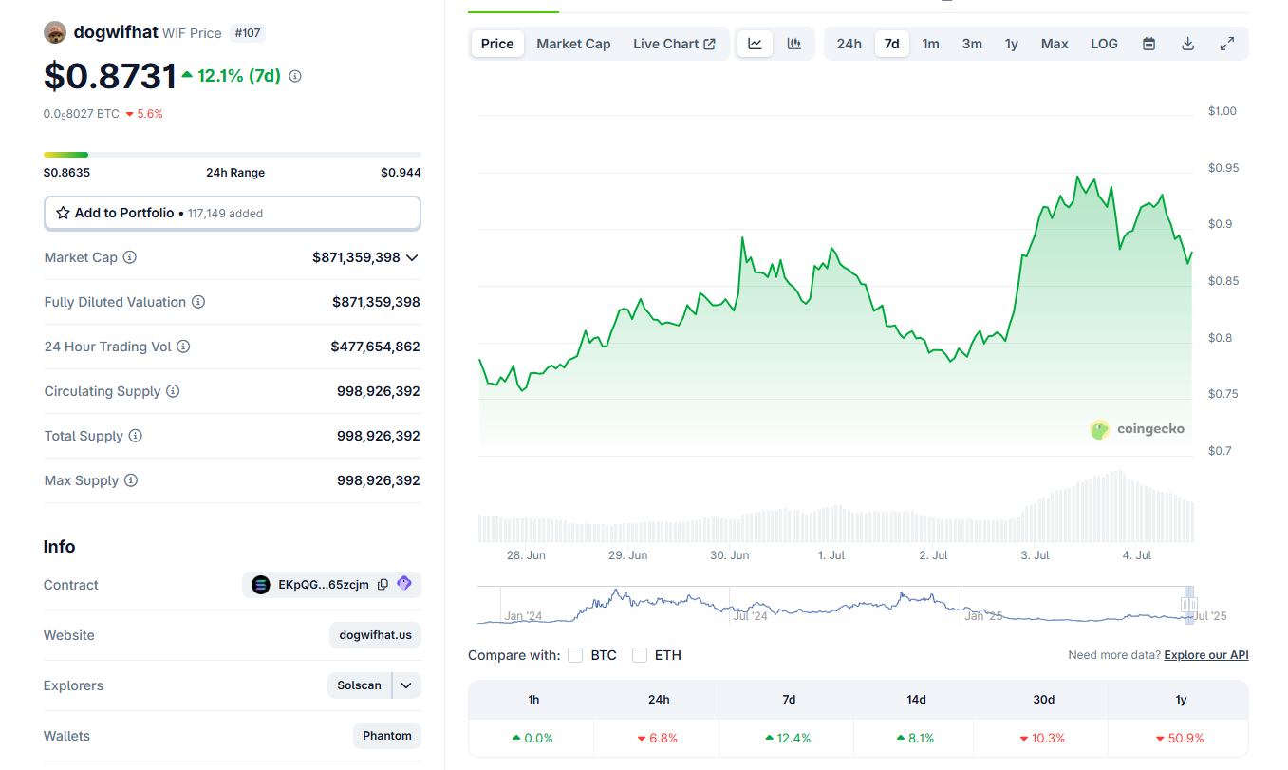Click the Market Cap value $871,359,398
1288x770 pixels.
point(356,257)
